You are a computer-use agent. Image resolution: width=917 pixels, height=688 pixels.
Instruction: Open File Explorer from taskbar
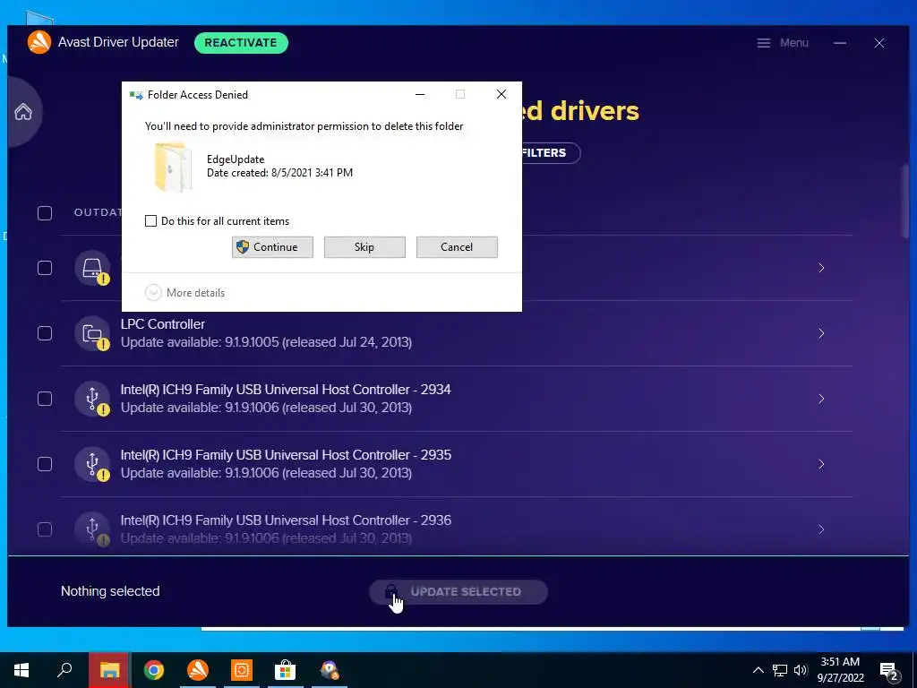[x=109, y=670]
